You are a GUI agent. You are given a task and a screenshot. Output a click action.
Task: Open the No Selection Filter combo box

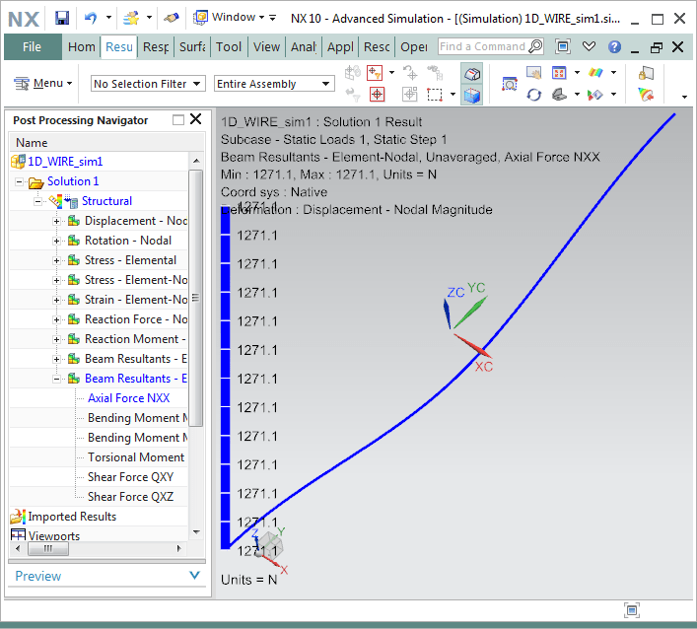[148, 84]
